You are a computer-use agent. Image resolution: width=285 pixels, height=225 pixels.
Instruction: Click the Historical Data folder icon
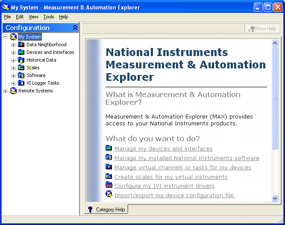tap(21, 60)
